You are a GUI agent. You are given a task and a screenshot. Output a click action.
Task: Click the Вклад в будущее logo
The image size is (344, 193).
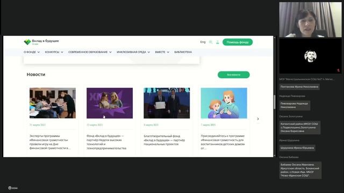[x=41, y=42]
